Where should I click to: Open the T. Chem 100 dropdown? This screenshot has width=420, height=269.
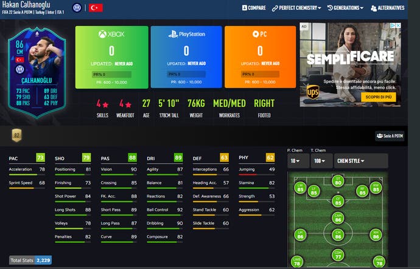click(x=322, y=161)
